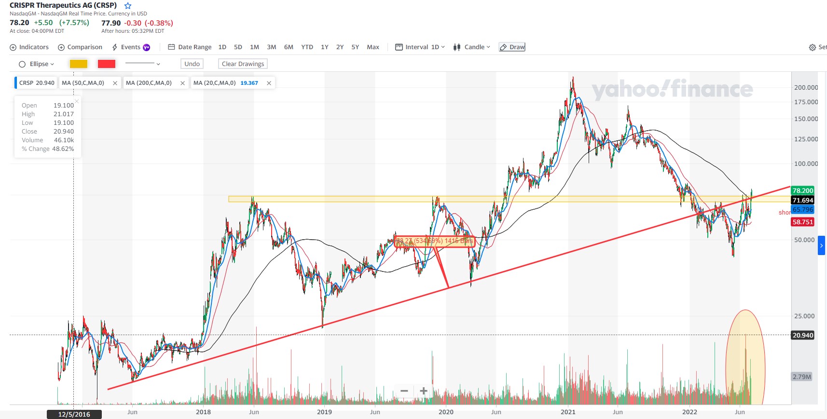This screenshot has height=419, width=827.
Task: Open the line style dropdown
Action: tap(142, 64)
